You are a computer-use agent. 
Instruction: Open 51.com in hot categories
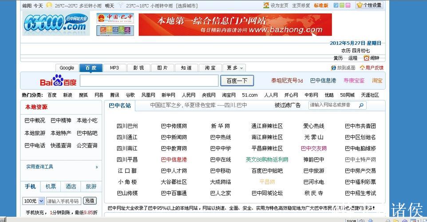250,95
